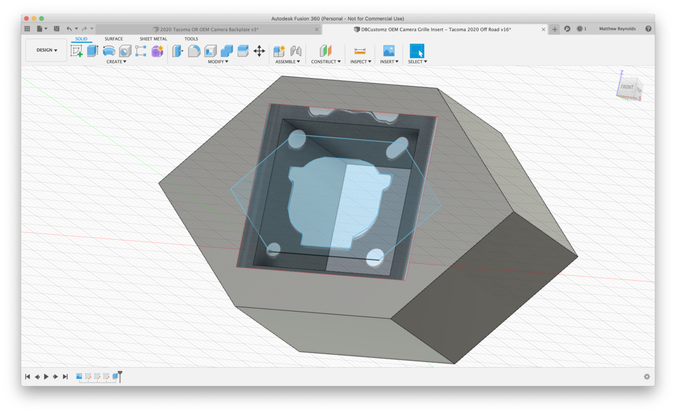Select the Insert image tool

point(389,51)
